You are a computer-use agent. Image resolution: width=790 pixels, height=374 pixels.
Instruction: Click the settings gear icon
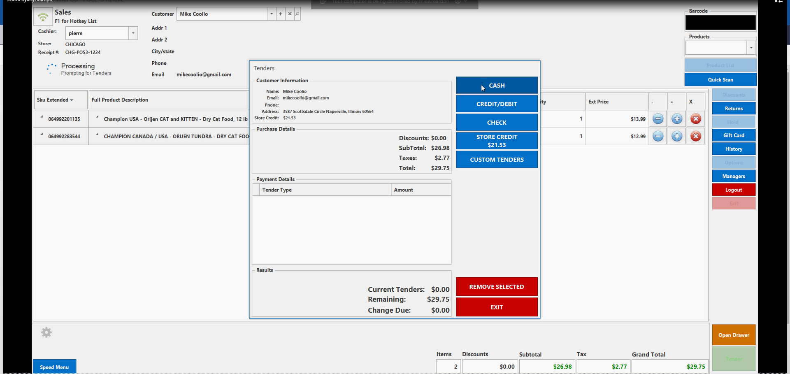click(46, 332)
